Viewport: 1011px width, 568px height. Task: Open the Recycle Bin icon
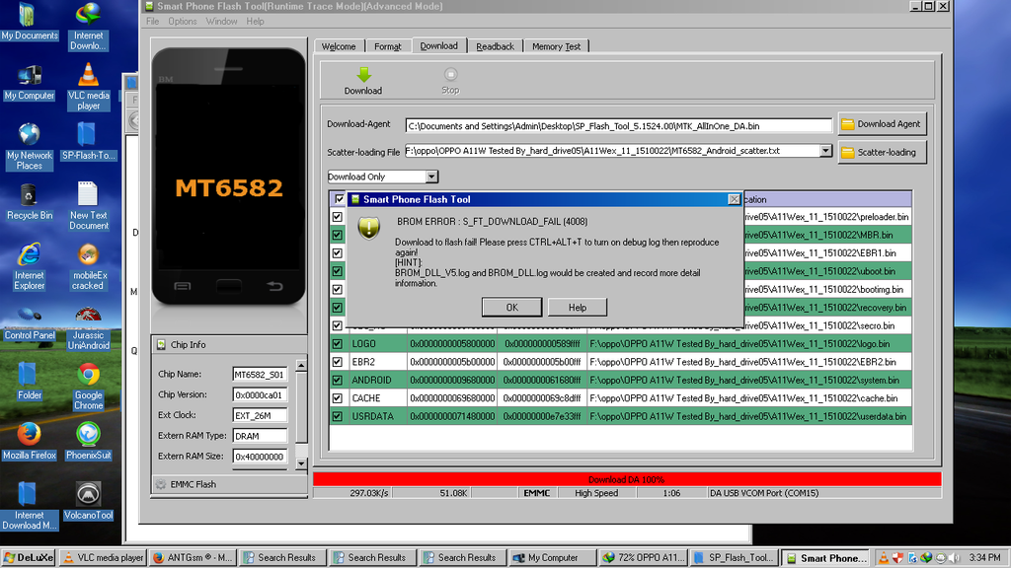tap(29, 195)
